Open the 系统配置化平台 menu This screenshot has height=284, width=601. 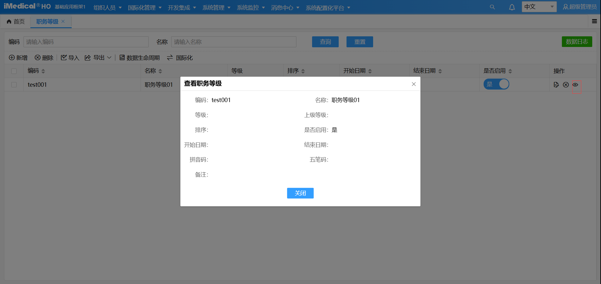[328, 8]
